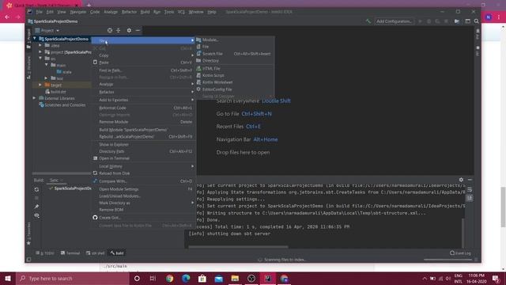Open Microsoft Store from the taskbar
The height and width of the screenshot is (285, 506).
[202, 278]
